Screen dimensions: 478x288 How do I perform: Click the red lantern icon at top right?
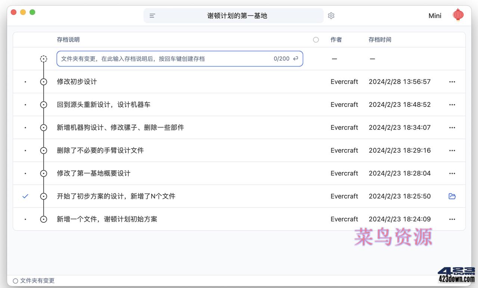pyautogui.click(x=458, y=15)
